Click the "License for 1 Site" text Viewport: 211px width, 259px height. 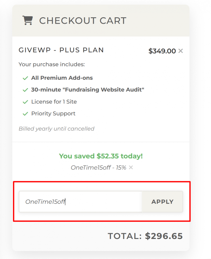54,102
